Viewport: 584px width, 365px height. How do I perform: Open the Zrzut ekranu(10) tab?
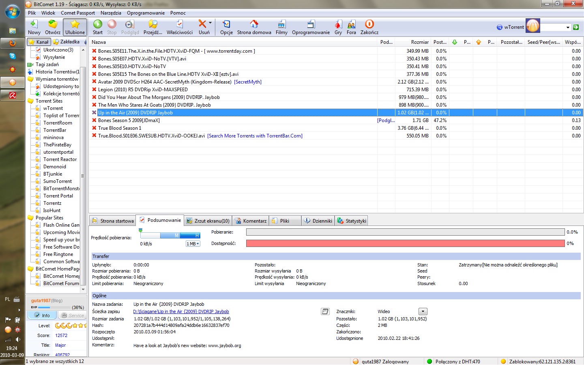[208, 221]
